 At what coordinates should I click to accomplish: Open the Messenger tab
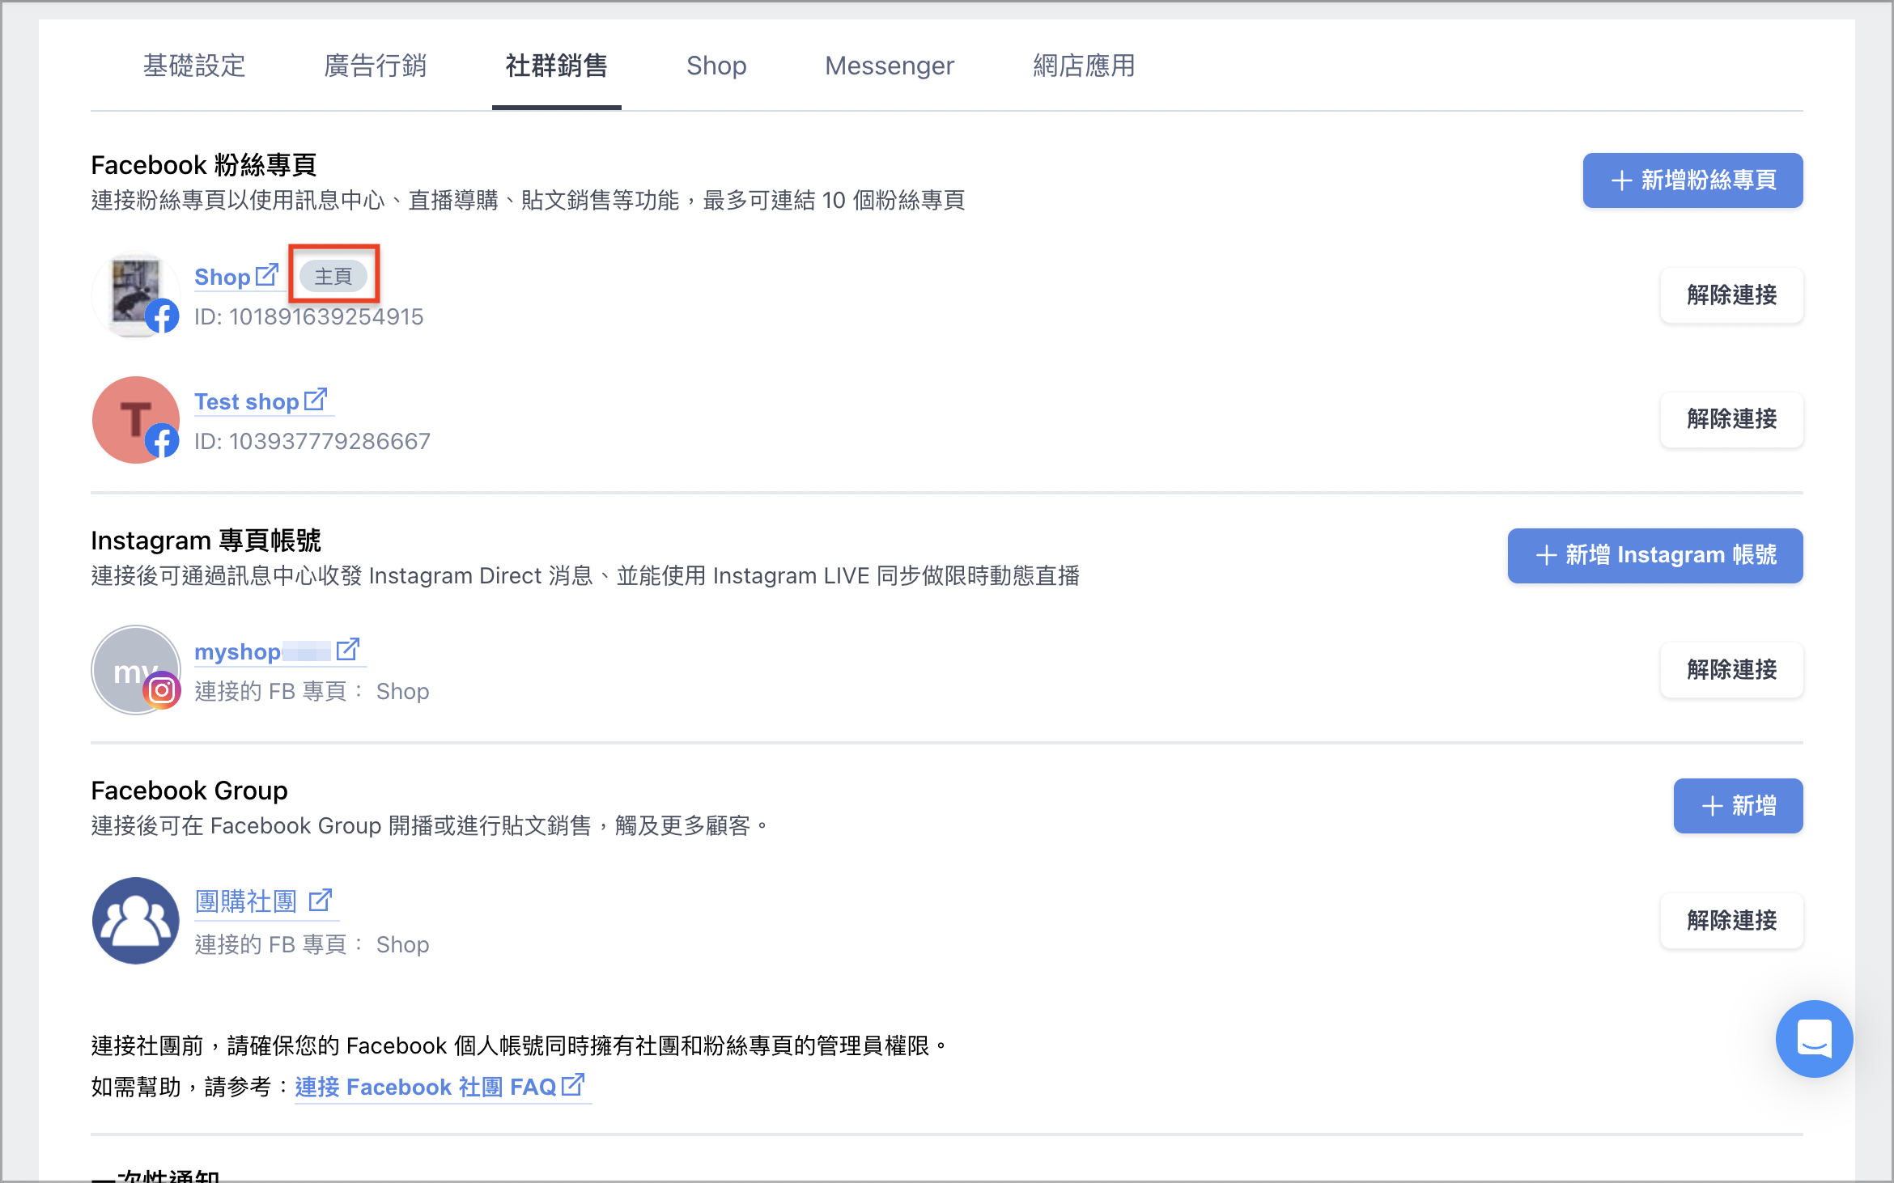pyautogui.click(x=890, y=66)
